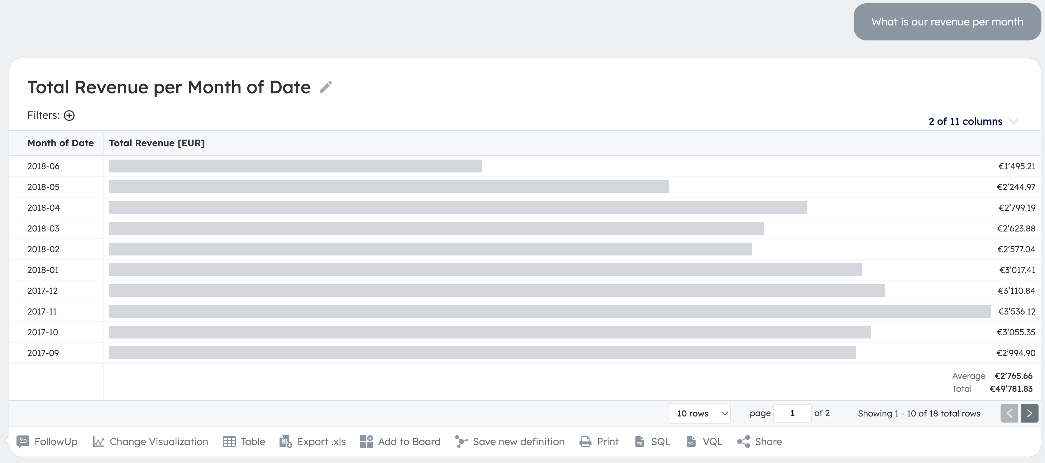Sort by Month of Date column header
This screenshot has width=1045, height=463.
[61, 143]
